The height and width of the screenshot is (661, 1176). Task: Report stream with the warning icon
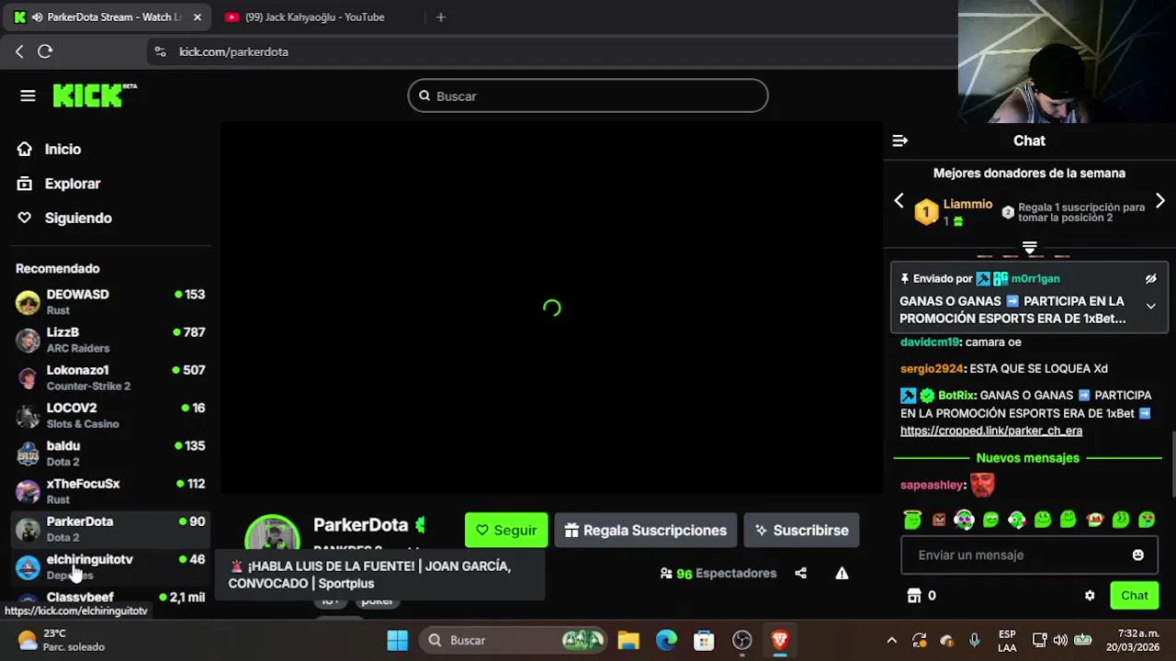[842, 573]
